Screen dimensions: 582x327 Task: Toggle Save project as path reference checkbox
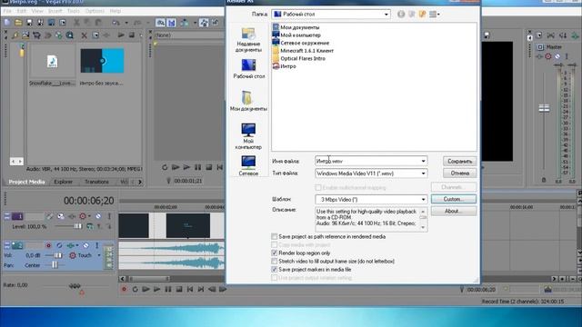pyautogui.click(x=275, y=236)
